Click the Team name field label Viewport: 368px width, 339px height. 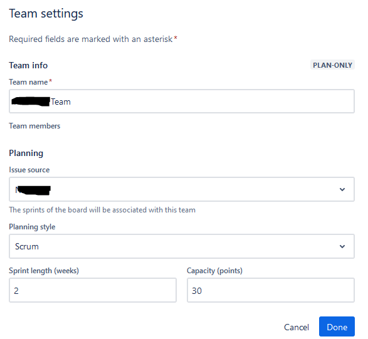(30, 82)
